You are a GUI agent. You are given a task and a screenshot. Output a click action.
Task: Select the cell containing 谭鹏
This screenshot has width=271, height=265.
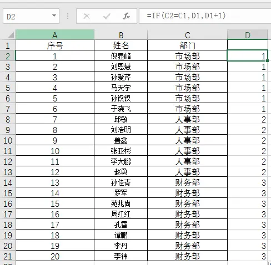[121, 235]
